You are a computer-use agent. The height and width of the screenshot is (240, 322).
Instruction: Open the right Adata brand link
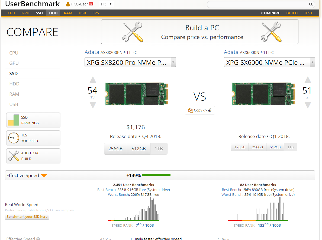pyautogui.click(x=231, y=52)
